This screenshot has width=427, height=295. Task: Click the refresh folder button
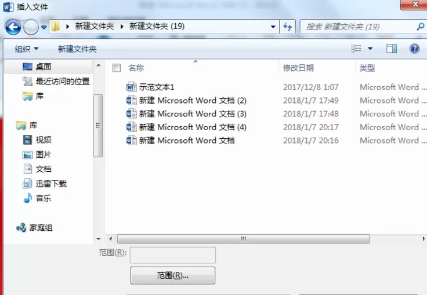288,27
